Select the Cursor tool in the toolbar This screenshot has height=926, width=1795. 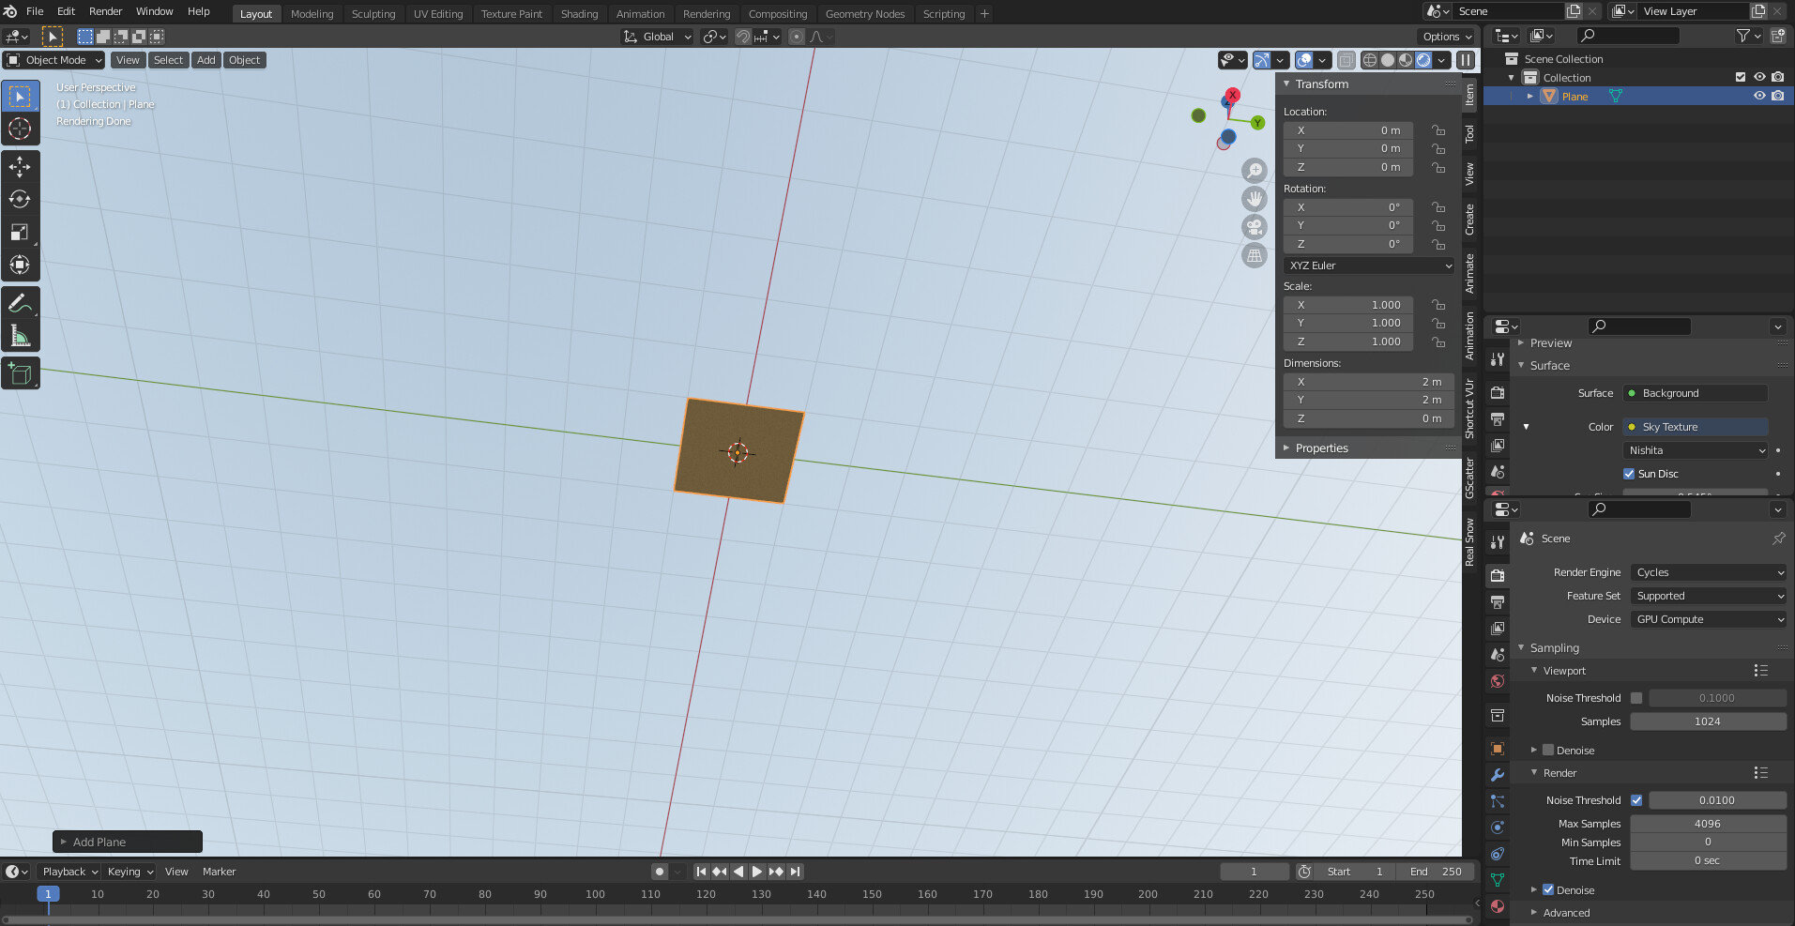click(20, 129)
